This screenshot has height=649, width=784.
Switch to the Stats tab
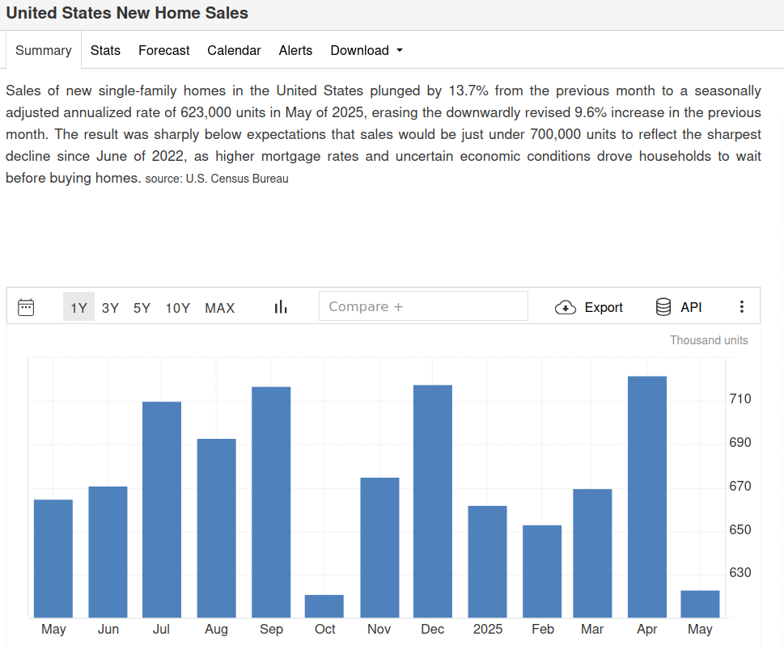click(x=105, y=50)
